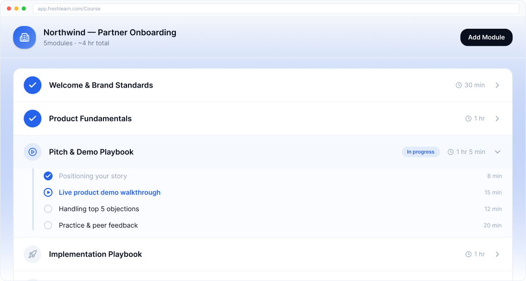Click the rocket icon for Implementation Playbook
This screenshot has width=526, height=281.
[x=32, y=254]
